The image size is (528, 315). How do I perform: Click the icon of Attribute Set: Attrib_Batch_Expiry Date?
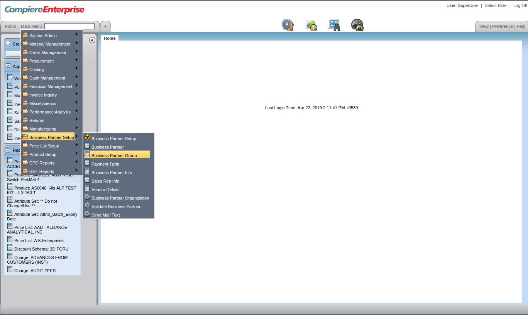click(x=10, y=213)
